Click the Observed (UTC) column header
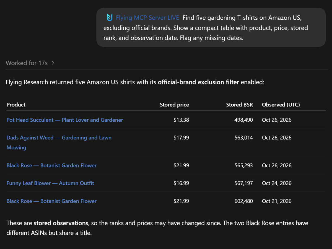The height and width of the screenshot is (249, 332). click(281, 105)
